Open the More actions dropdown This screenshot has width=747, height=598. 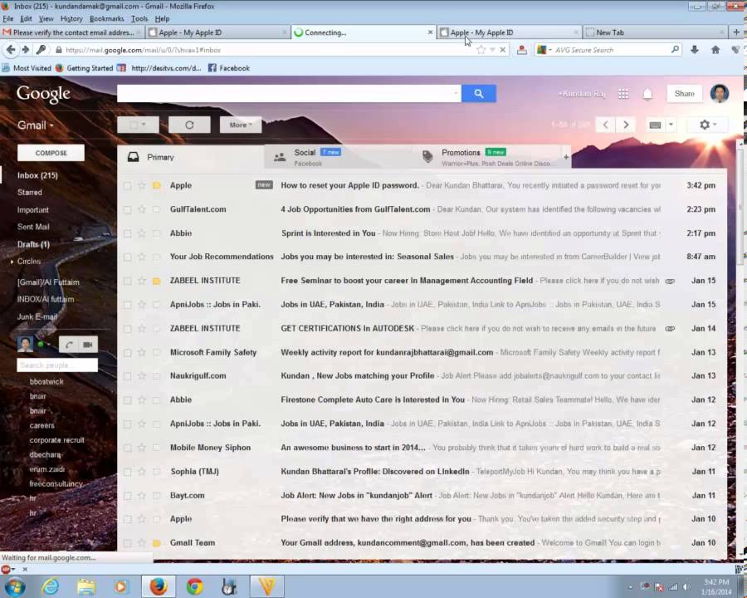click(241, 125)
